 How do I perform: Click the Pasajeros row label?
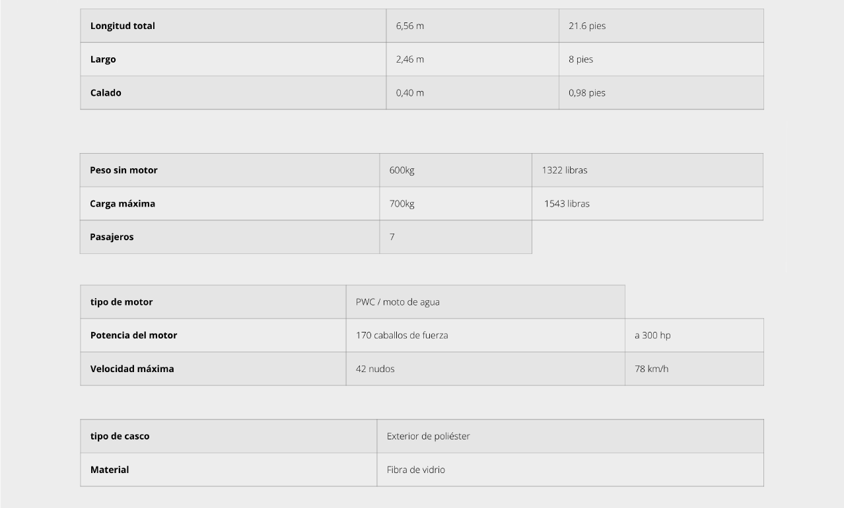[x=112, y=237]
